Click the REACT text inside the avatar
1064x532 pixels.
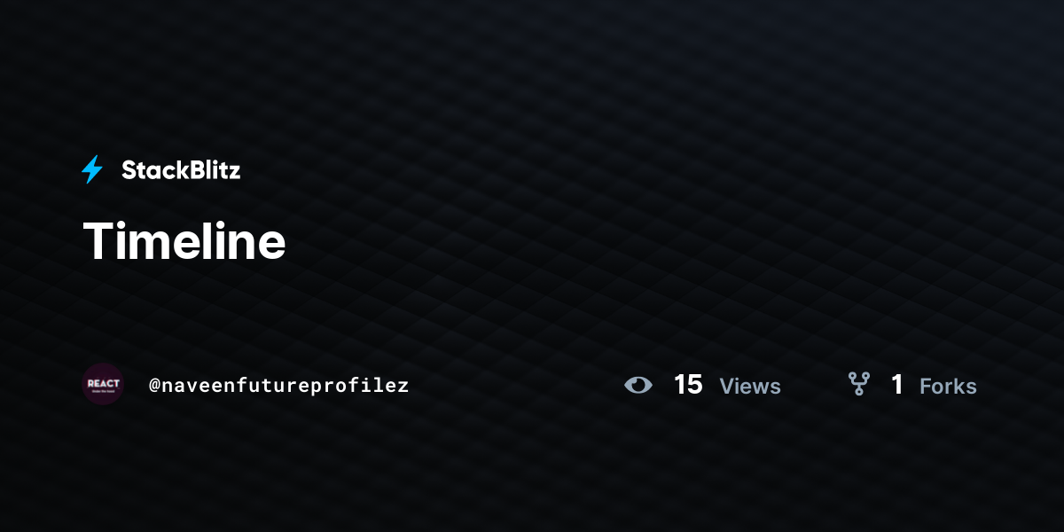tap(103, 383)
